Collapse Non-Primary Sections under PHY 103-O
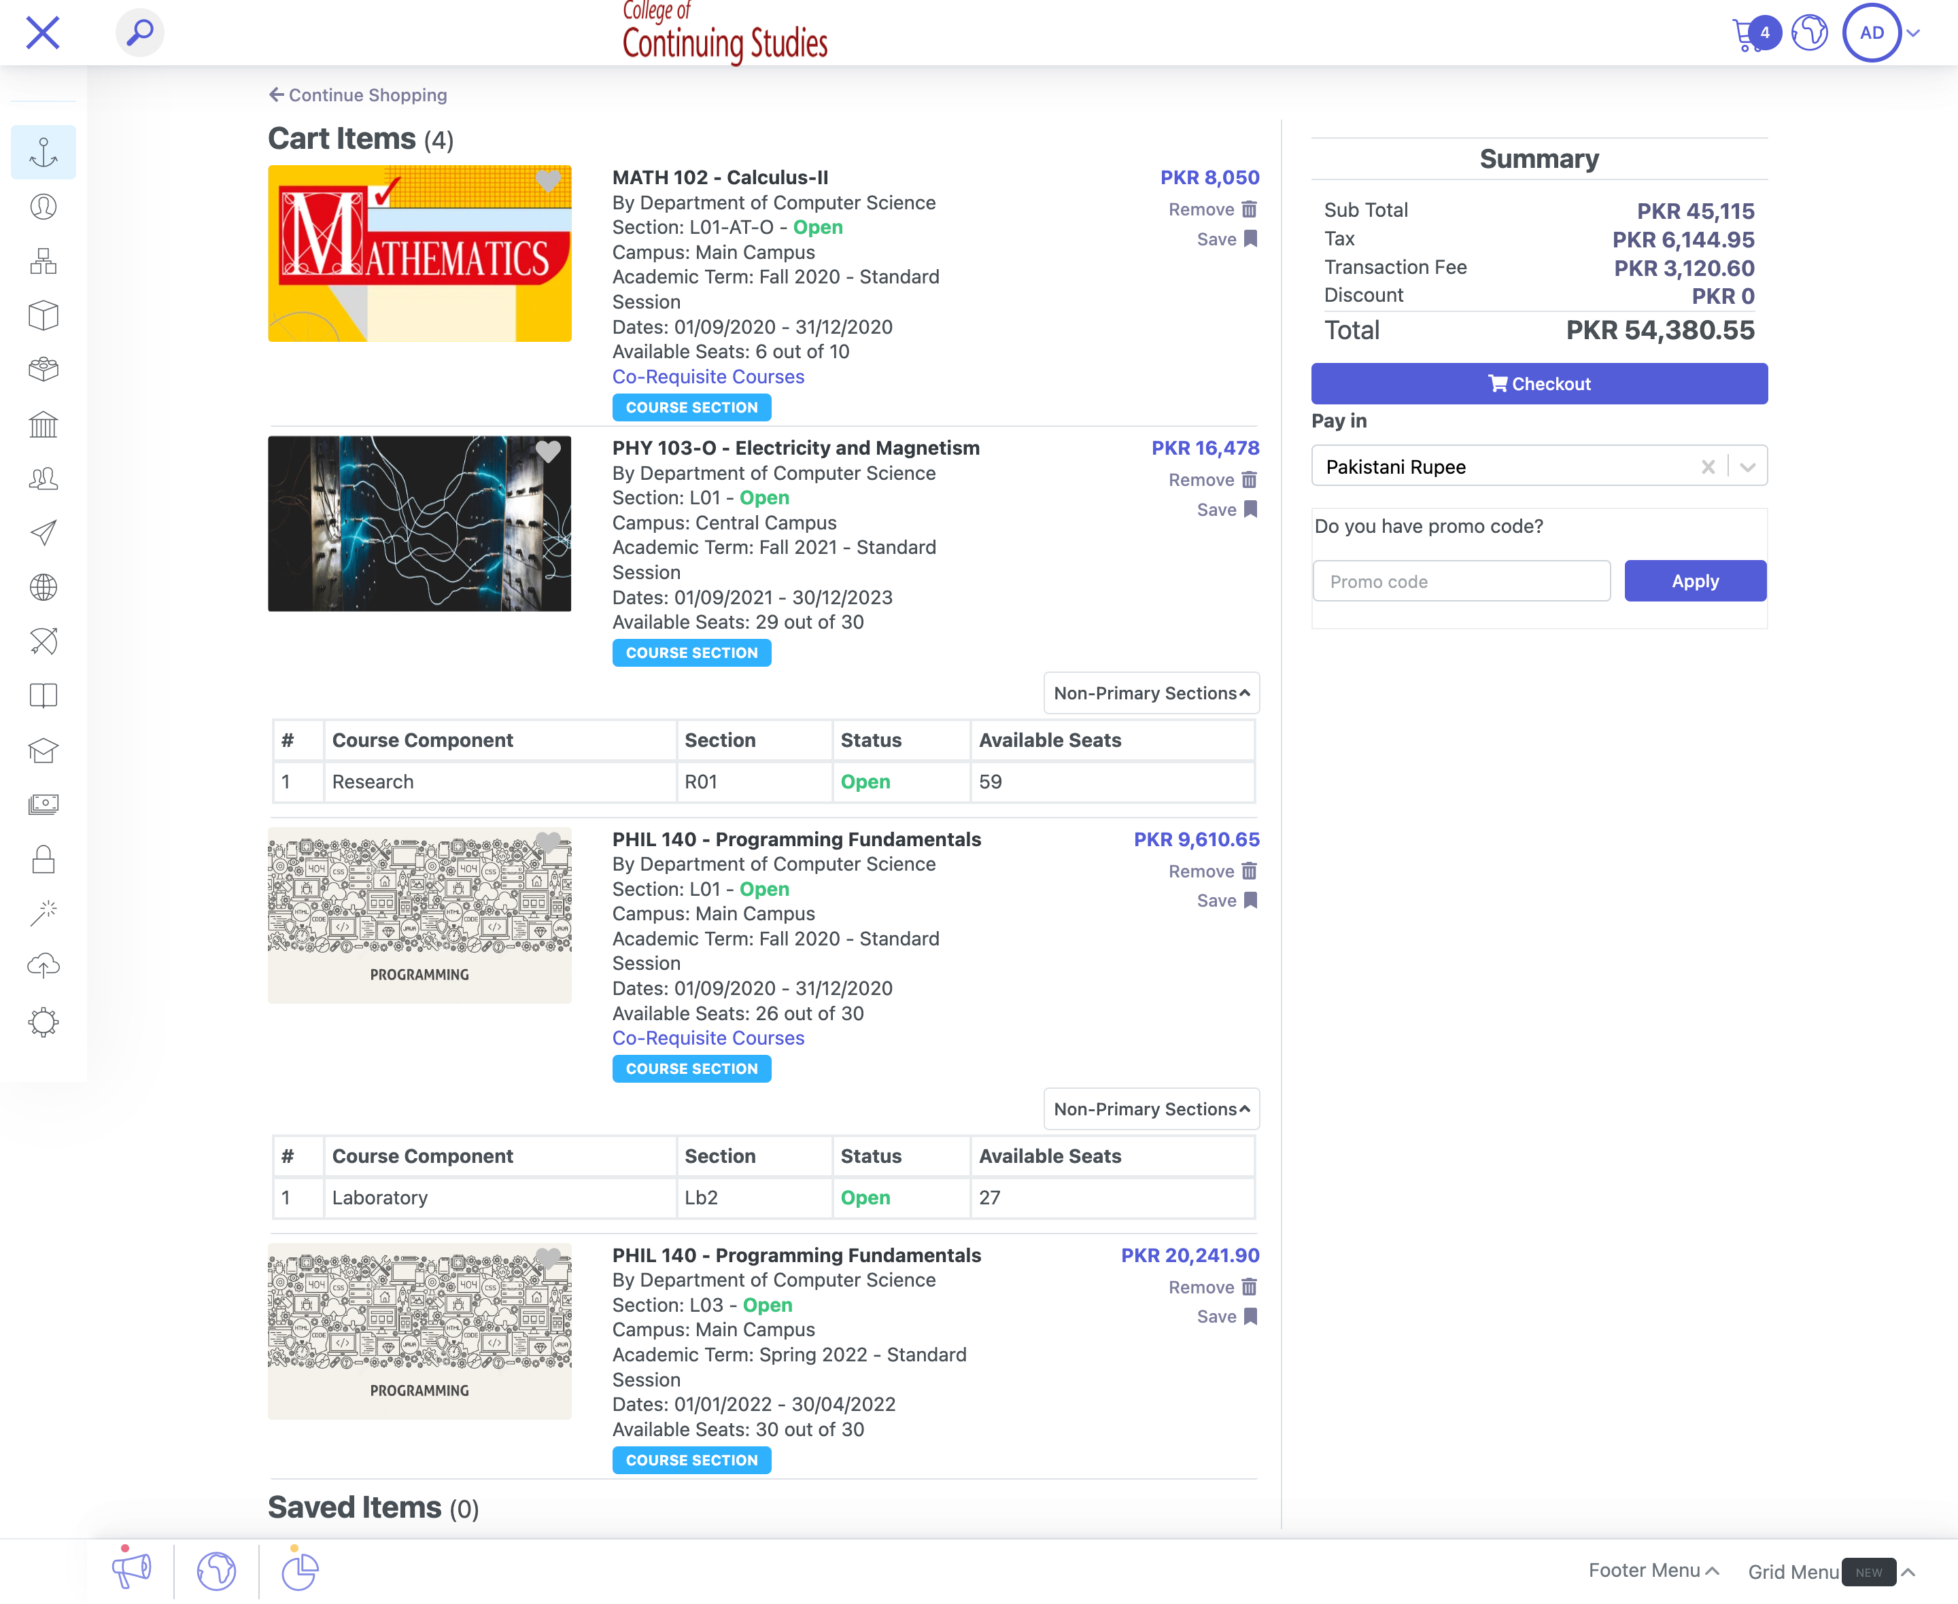 pos(1151,693)
